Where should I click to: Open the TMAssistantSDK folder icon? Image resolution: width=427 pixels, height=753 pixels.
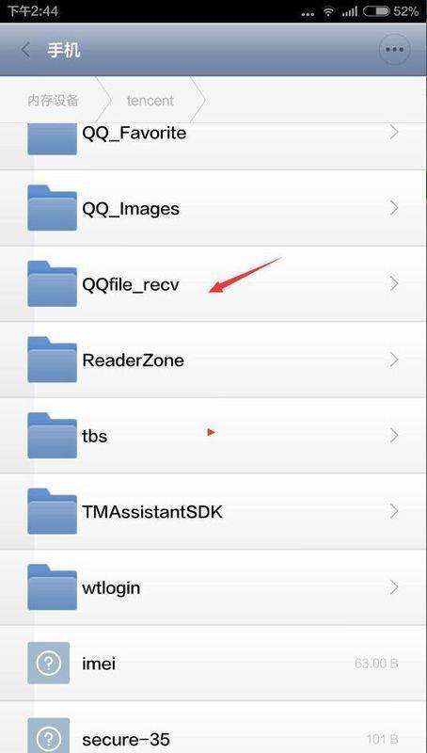[52, 511]
